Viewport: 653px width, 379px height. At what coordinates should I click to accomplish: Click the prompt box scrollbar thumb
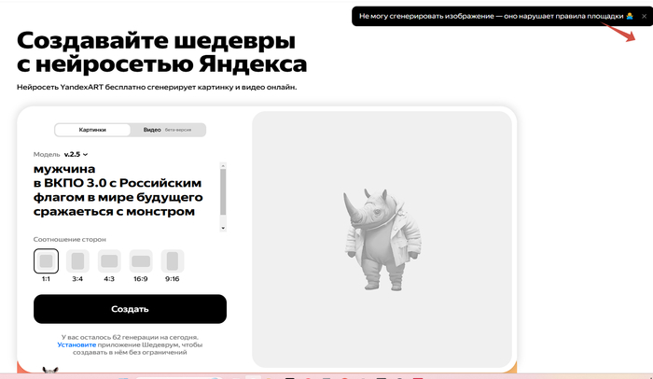pos(223,191)
